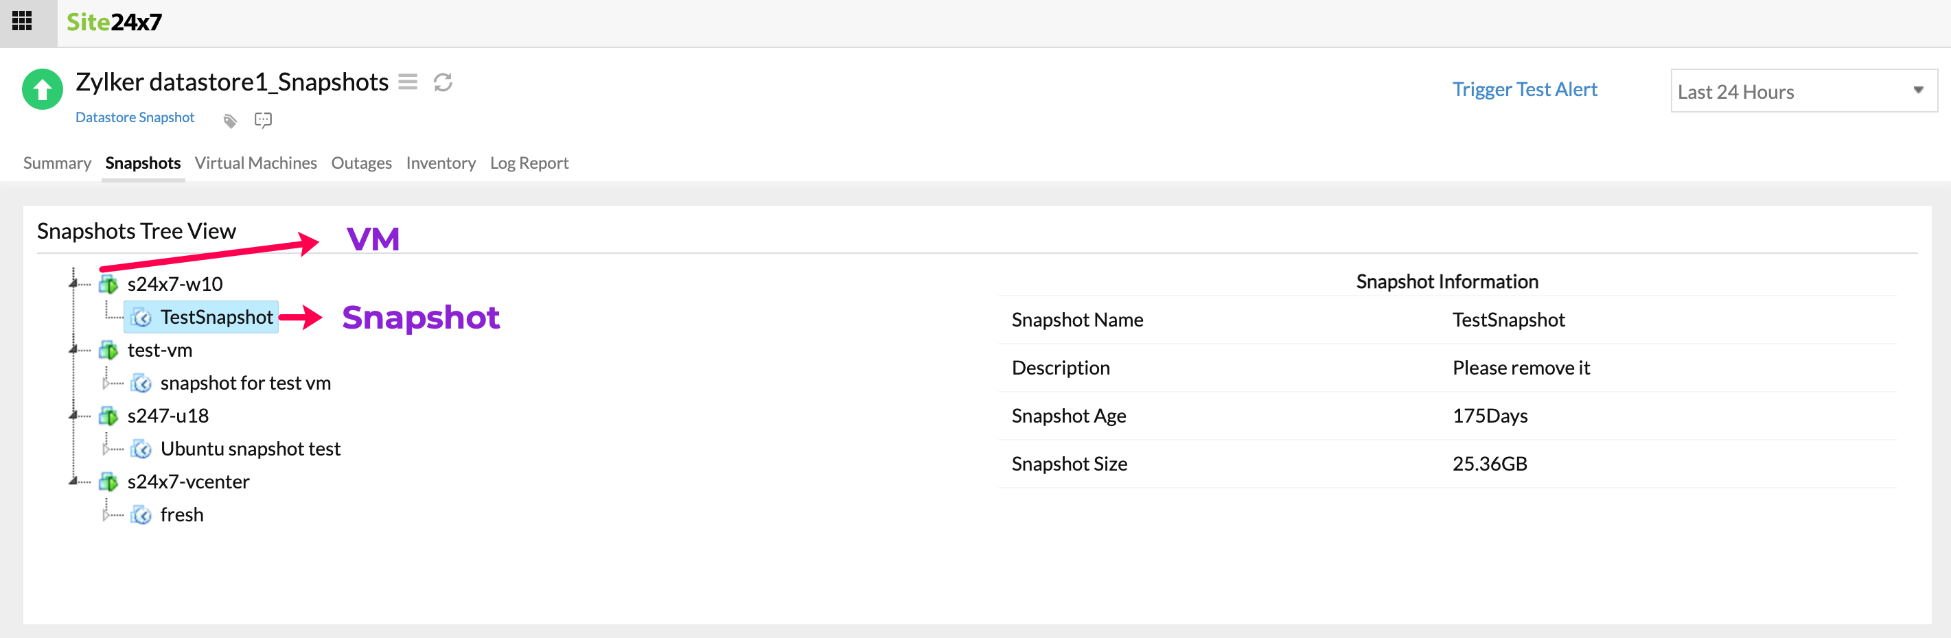Go to the Summary tab

(x=57, y=163)
